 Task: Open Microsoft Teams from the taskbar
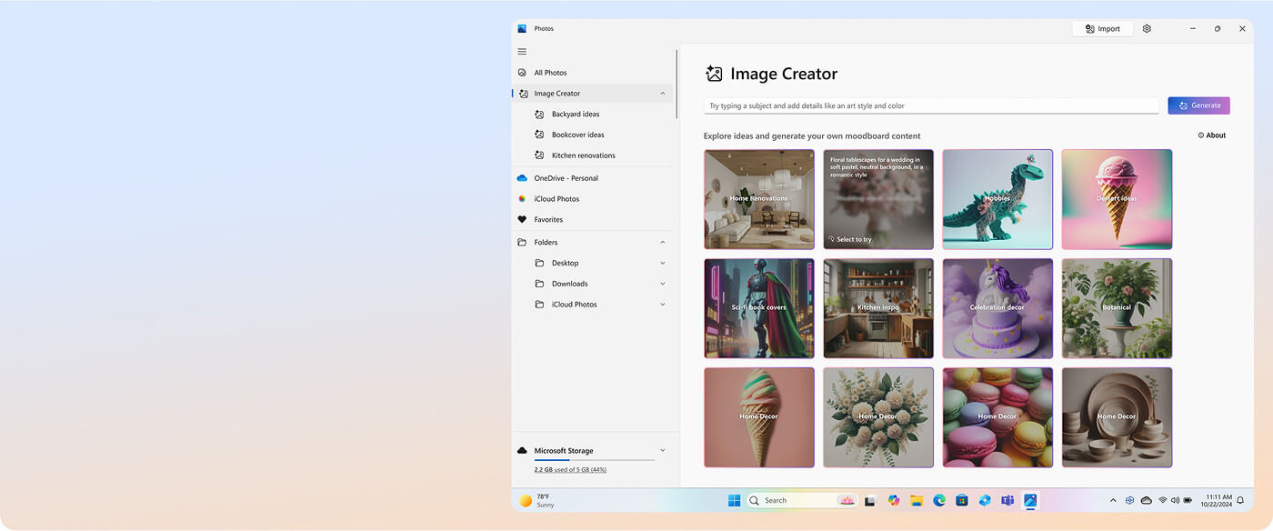pos(1007,501)
